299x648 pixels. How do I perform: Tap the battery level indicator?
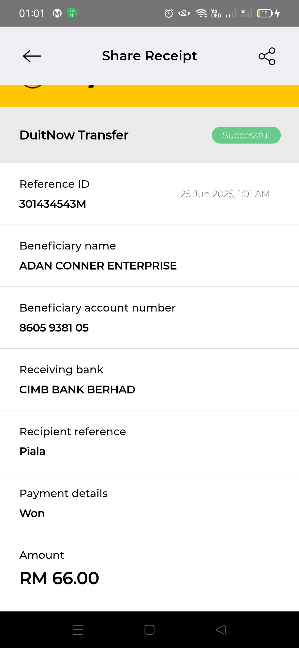pos(265,13)
